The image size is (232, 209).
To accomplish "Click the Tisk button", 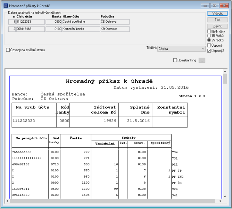I will (217, 20).
